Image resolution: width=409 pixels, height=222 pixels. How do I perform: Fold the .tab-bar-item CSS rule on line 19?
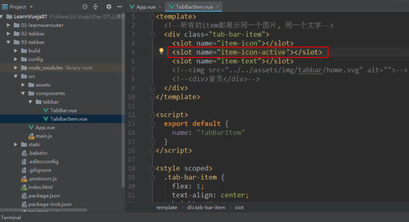click(x=153, y=178)
